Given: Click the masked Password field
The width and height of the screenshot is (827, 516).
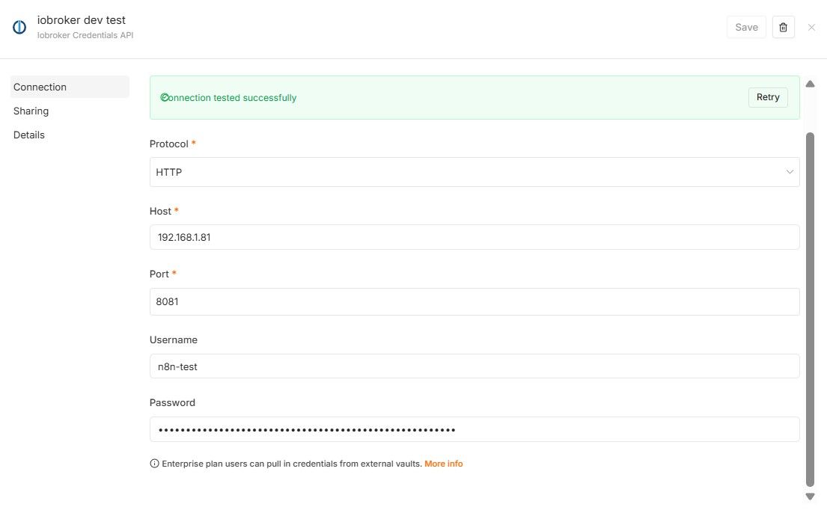Looking at the screenshot, I should click(474, 429).
